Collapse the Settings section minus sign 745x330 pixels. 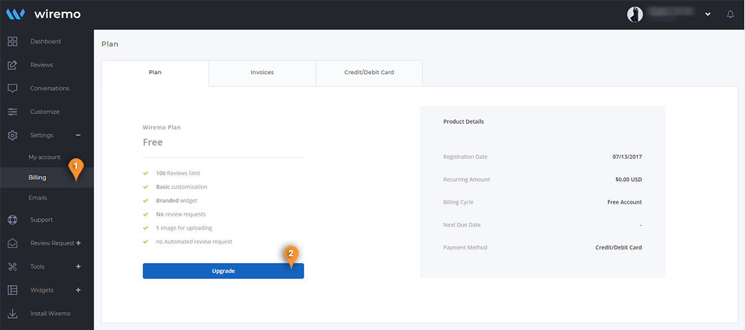(78, 135)
